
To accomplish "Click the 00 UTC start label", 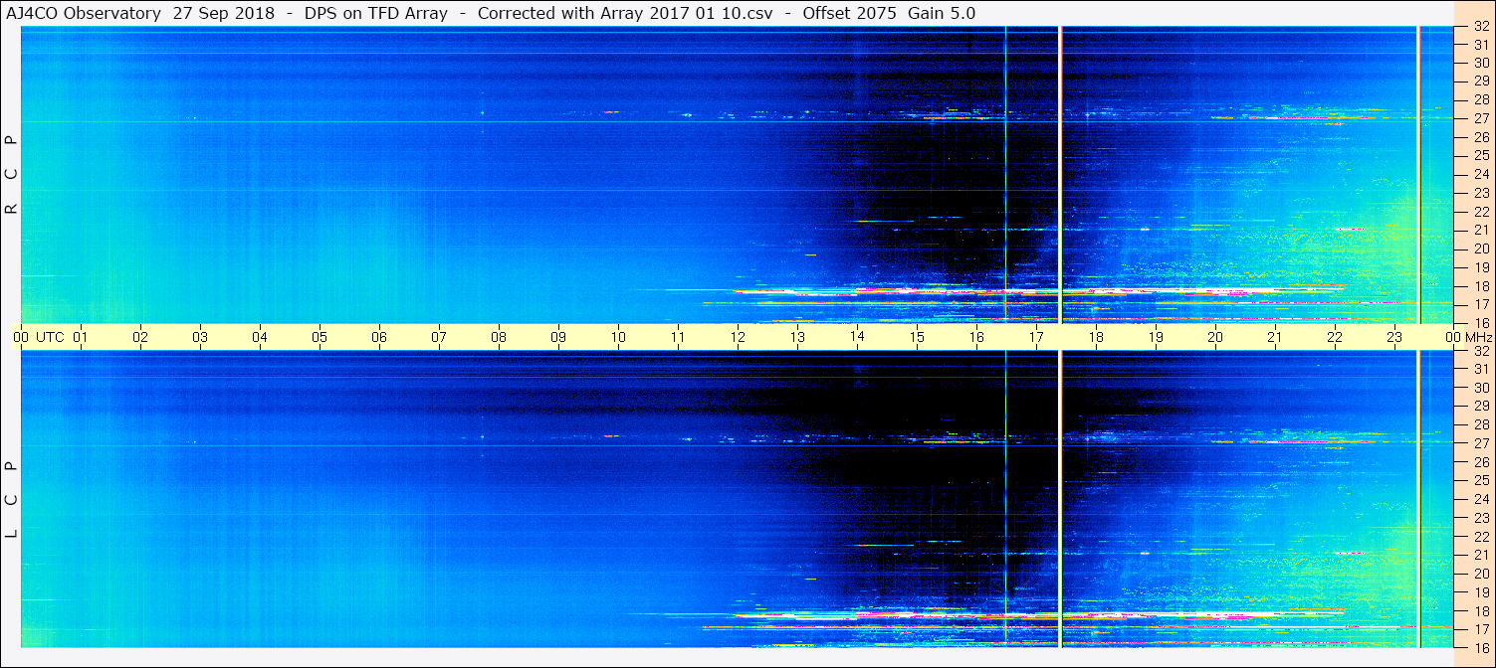I will 37,337.
